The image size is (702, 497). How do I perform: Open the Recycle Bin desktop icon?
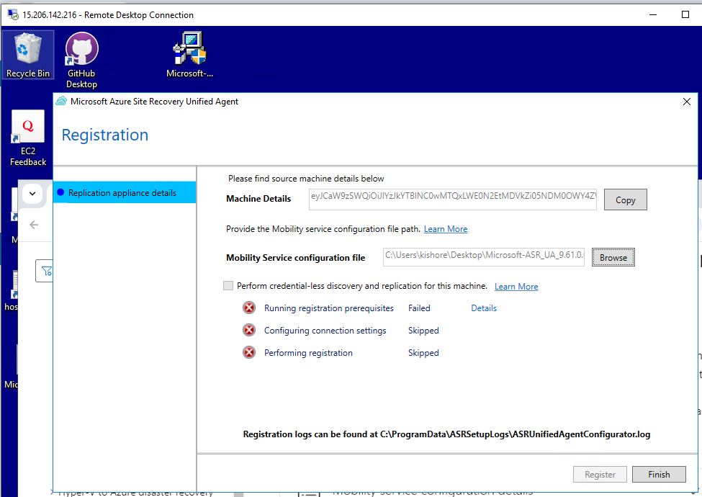[28, 55]
